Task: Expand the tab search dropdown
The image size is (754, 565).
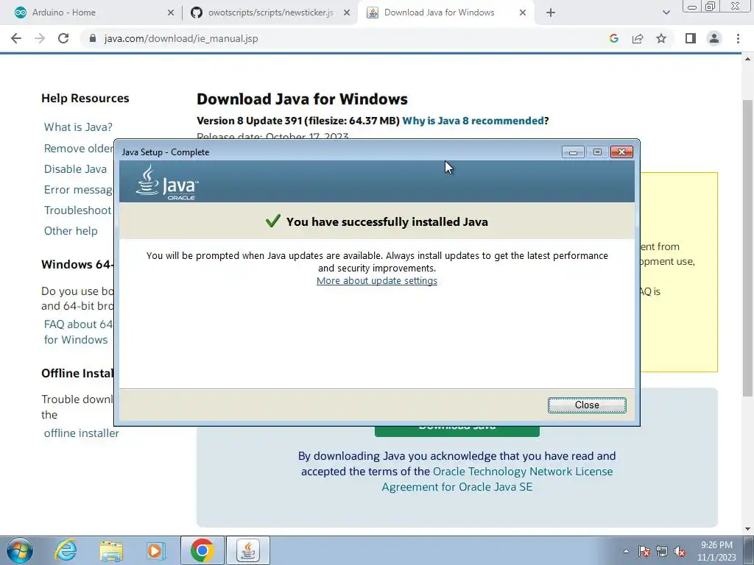Action: pos(666,13)
